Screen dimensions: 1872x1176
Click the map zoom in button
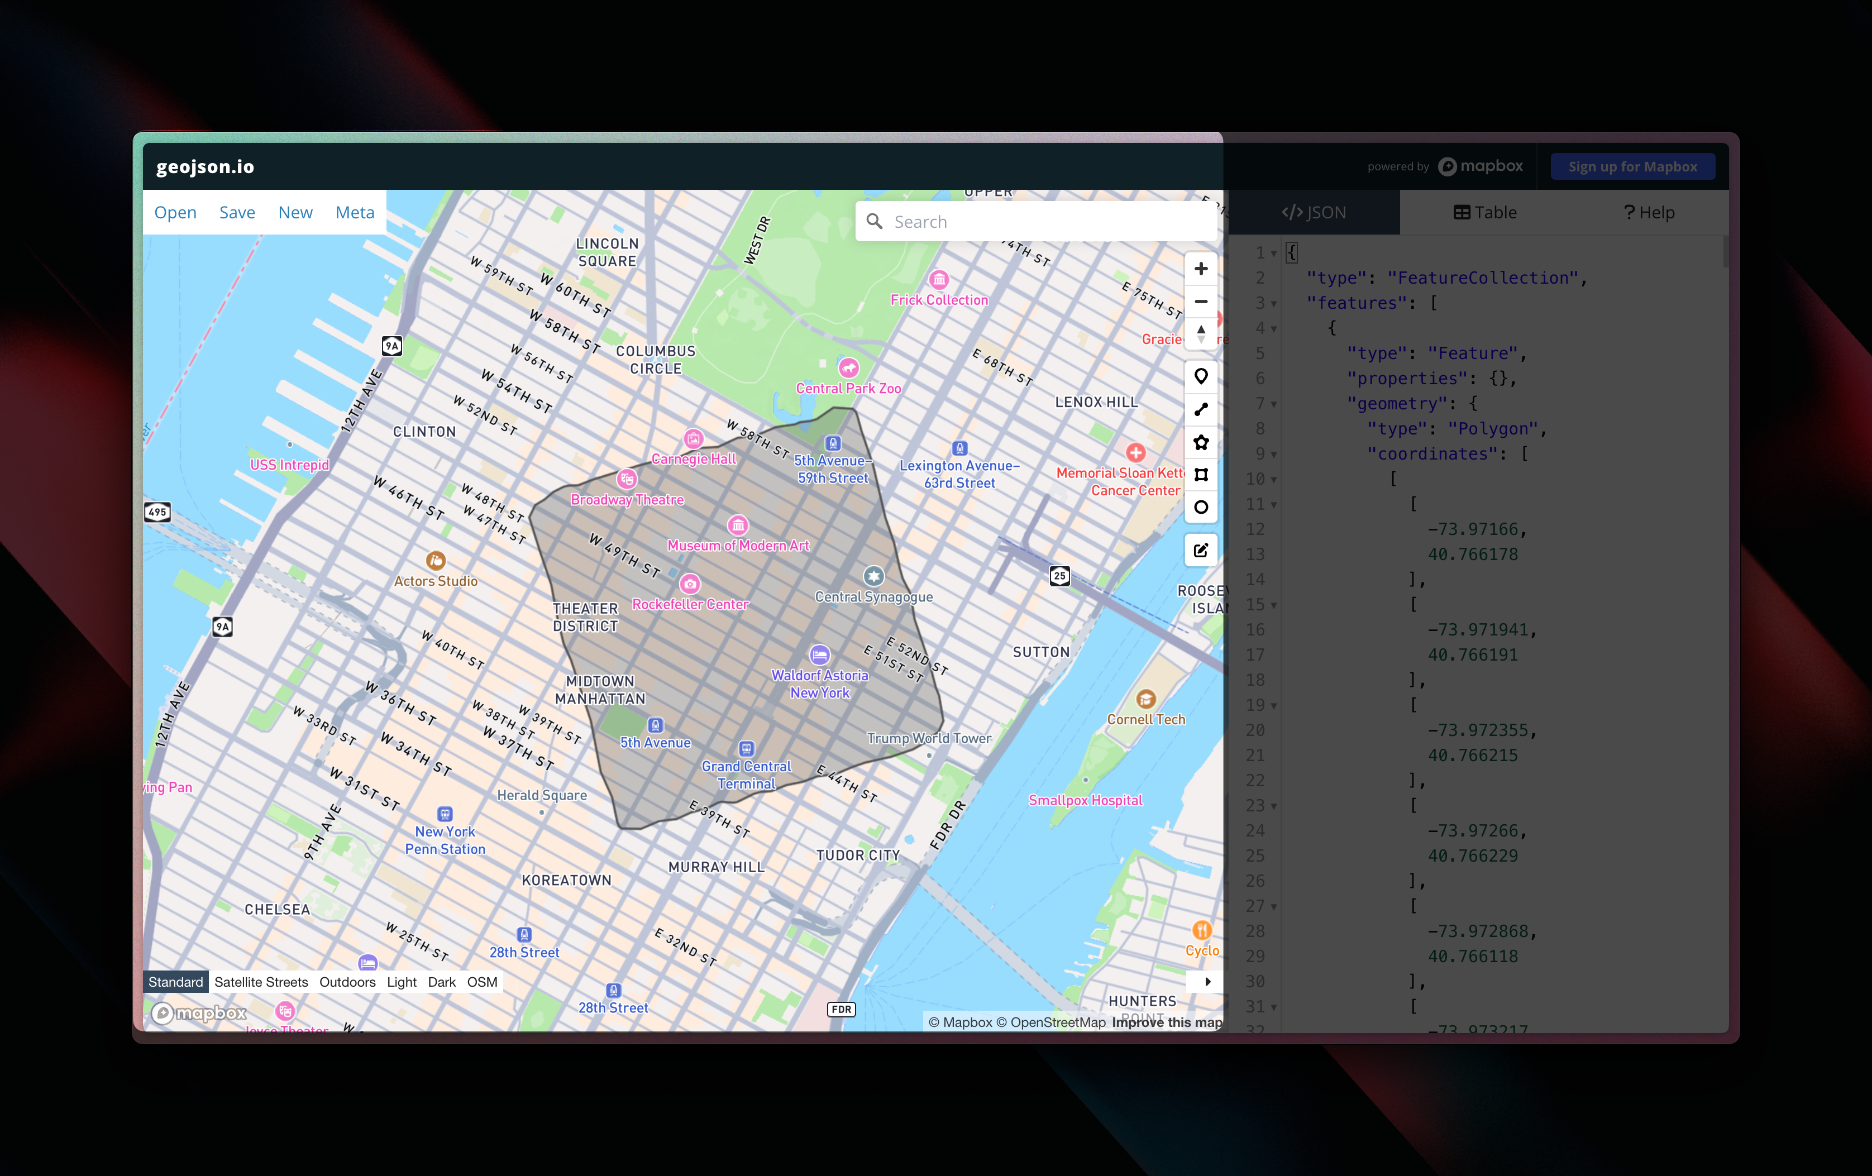point(1200,269)
